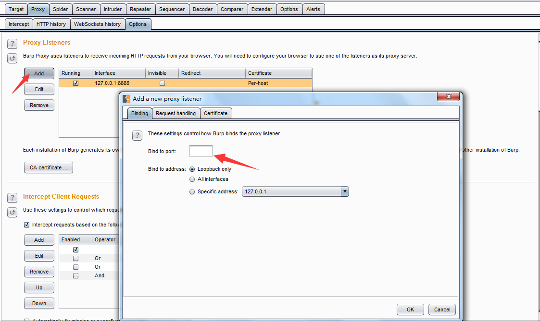Switch to the Spider tab

pyautogui.click(x=60, y=9)
